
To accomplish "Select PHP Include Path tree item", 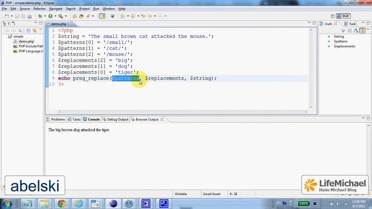I will point(28,46).
